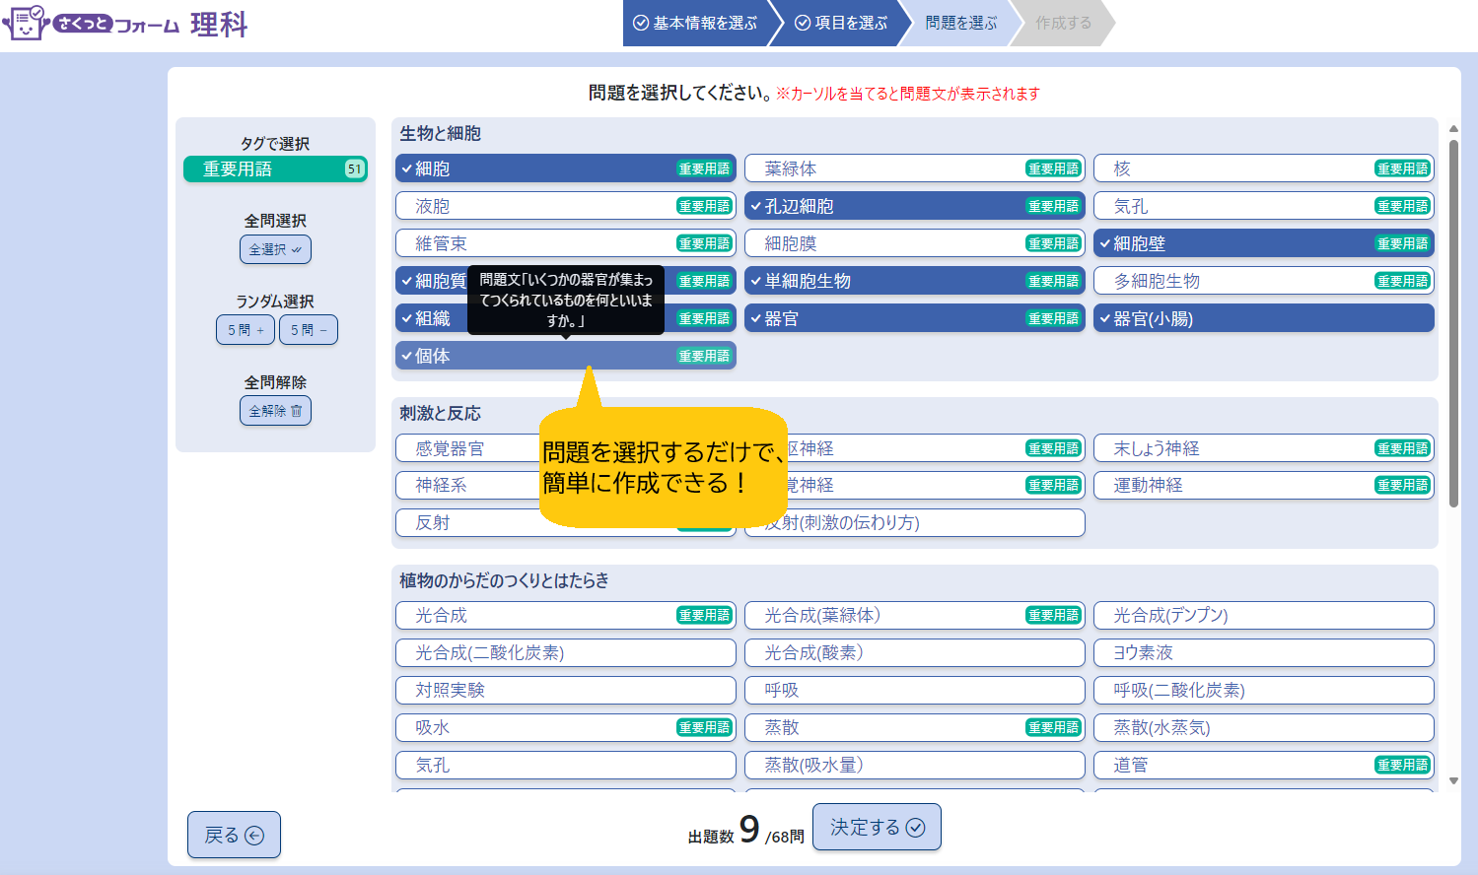Click the 重要用語 badge on 葉緑体
The image size is (1478, 875).
tap(1053, 169)
